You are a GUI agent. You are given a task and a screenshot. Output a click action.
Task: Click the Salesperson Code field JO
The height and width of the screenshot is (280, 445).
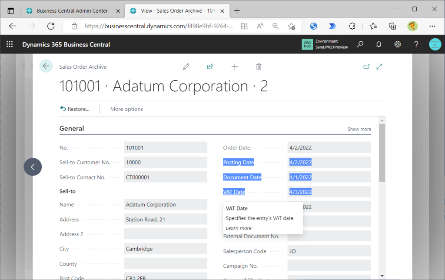[329, 251]
